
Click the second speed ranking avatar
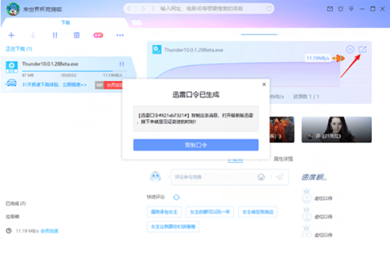click(x=307, y=215)
